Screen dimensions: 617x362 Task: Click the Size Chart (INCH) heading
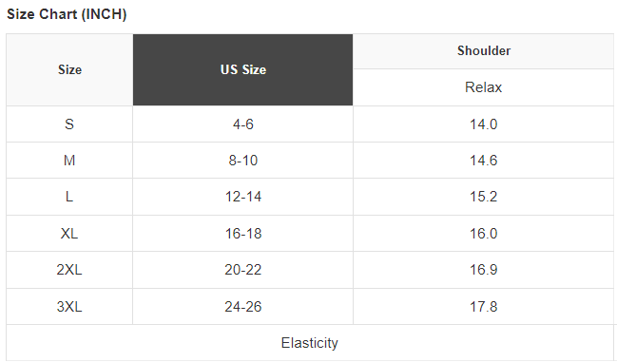67,14
